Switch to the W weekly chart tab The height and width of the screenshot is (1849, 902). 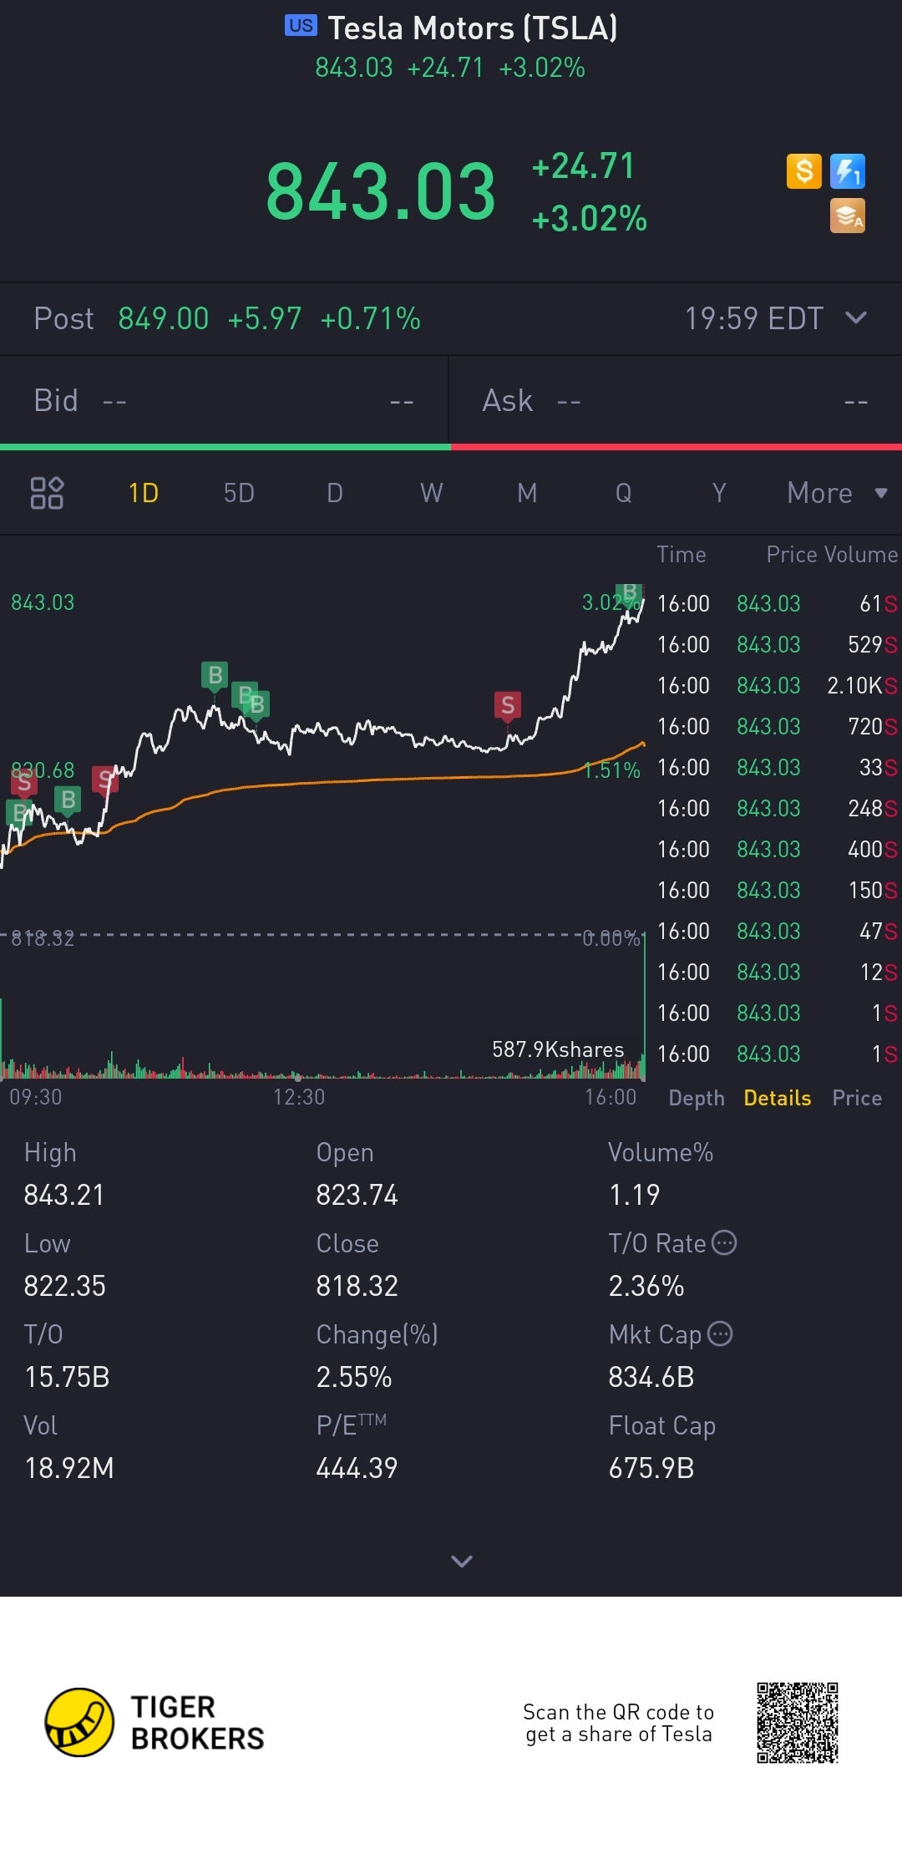click(x=431, y=493)
